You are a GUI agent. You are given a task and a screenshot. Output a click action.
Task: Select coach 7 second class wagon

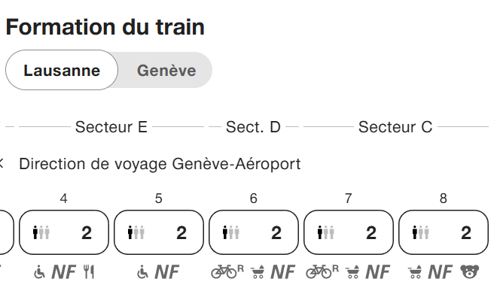[x=349, y=233]
